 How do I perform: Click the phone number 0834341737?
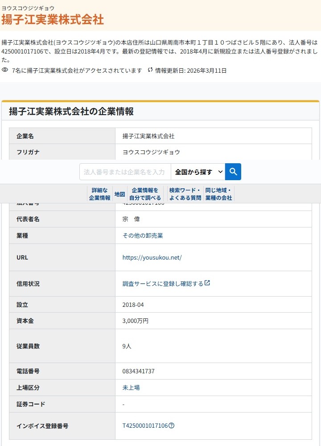pyautogui.click(x=138, y=371)
